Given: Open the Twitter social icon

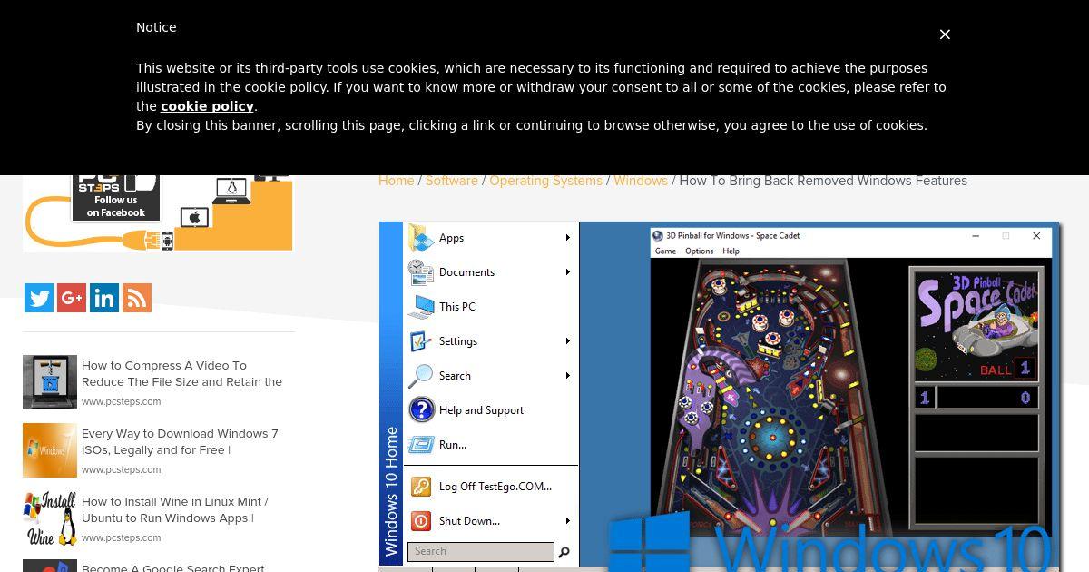Looking at the screenshot, I should (39, 298).
